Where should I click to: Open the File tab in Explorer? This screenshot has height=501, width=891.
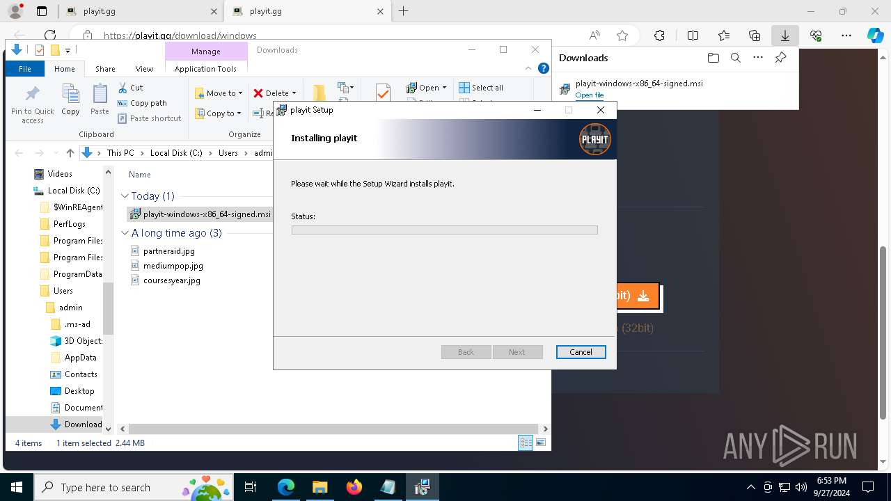click(25, 69)
